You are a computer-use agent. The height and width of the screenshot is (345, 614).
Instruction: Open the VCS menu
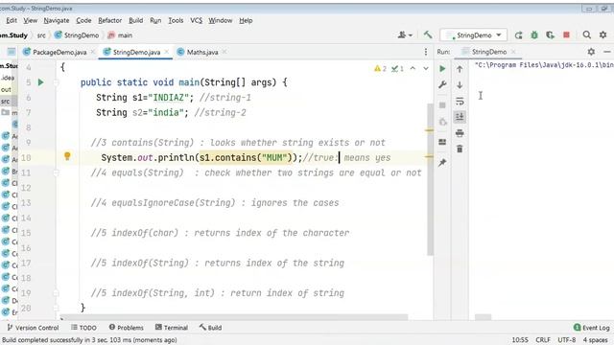tap(196, 20)
